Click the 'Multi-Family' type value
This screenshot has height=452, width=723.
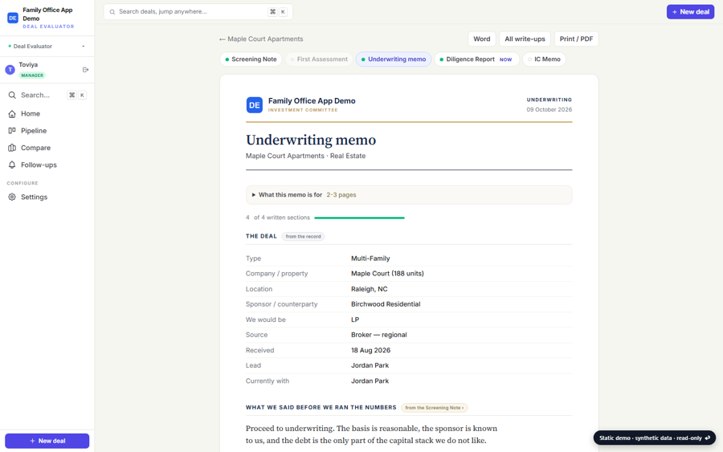[370, 259]
